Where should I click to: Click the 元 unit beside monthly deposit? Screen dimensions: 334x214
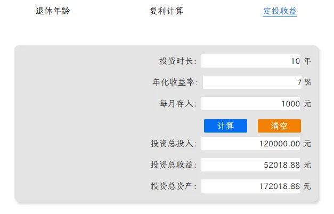[307, 104]
